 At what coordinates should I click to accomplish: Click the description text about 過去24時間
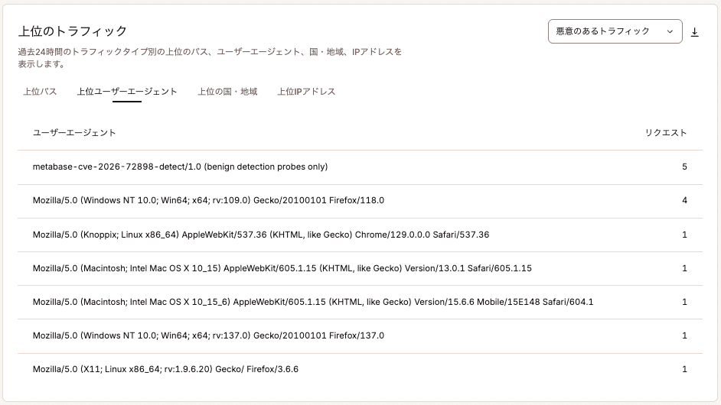coord(210,58)
